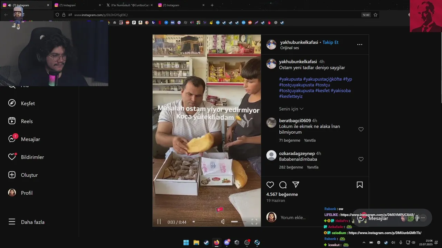Open Keşfet in Instagram sidebar
The height and width of the screenshot is (248, 442).
click(x=21, y=103)
